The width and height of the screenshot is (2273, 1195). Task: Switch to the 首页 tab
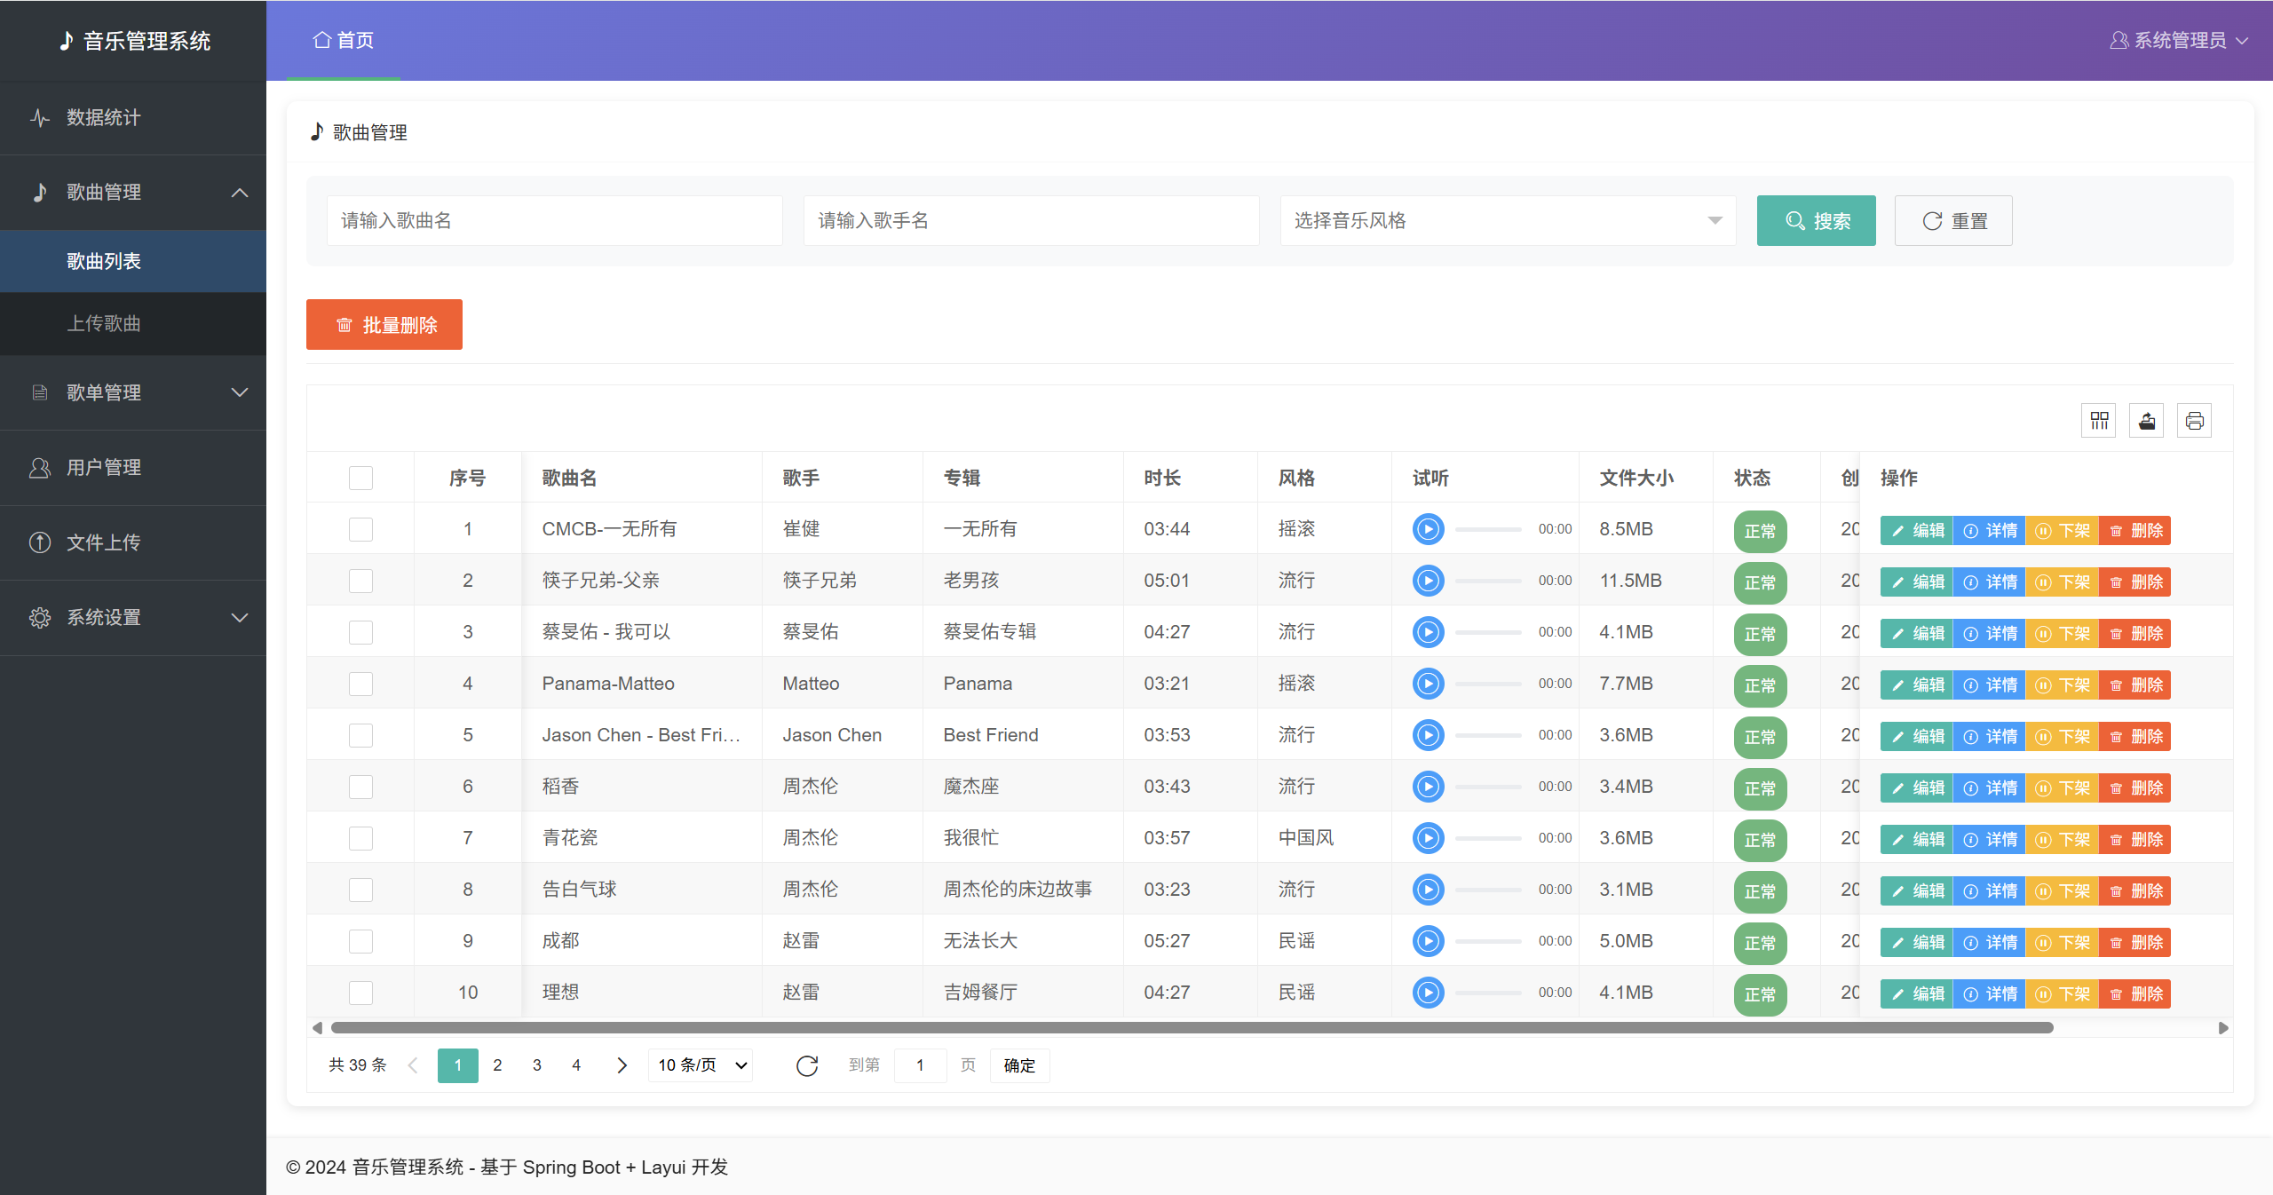344,41
